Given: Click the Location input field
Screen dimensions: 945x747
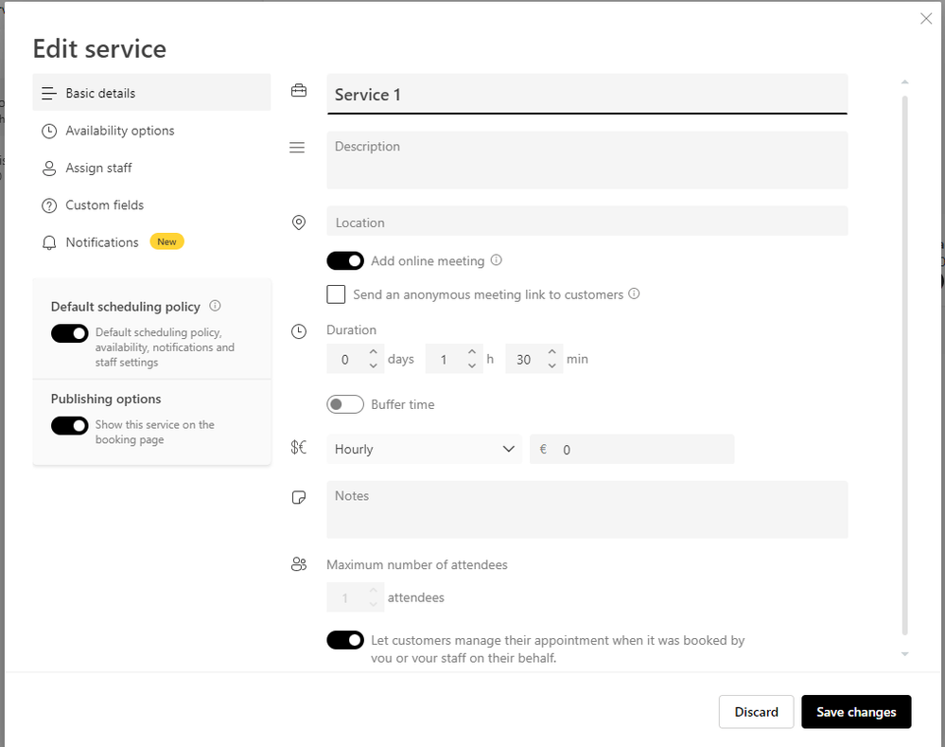Looking at the screenshot, I should (x=587, y=222).
